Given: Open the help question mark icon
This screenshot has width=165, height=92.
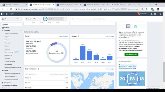Looking at the screenshot, I should coord(160,14).
